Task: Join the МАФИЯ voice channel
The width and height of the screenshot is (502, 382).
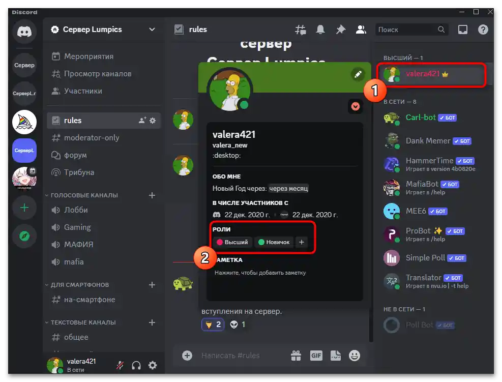Action: point(103,245)
